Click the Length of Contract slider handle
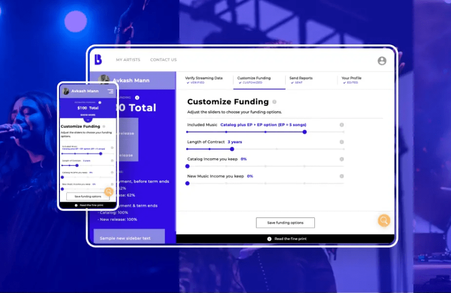 click(232, 149)
